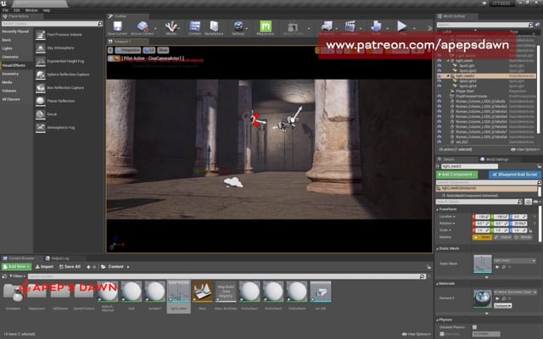Toggle visibility eye for SpotLight2 row

(x=439, y=71)
